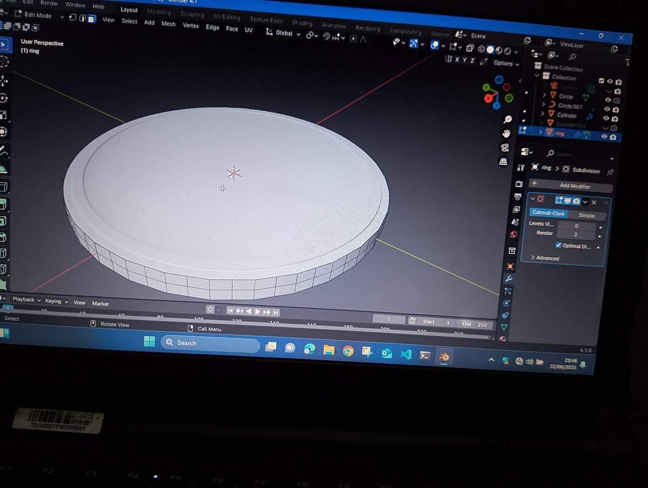Toggle the camera view icon

pyautogui.click(x=505, y=147)
